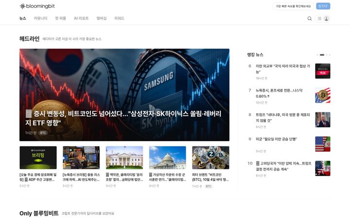Open the 뉴욕증시 브리핑 article title
This screenshot has width=350, height=219.
pyautogui.click(x=81, y=177)
